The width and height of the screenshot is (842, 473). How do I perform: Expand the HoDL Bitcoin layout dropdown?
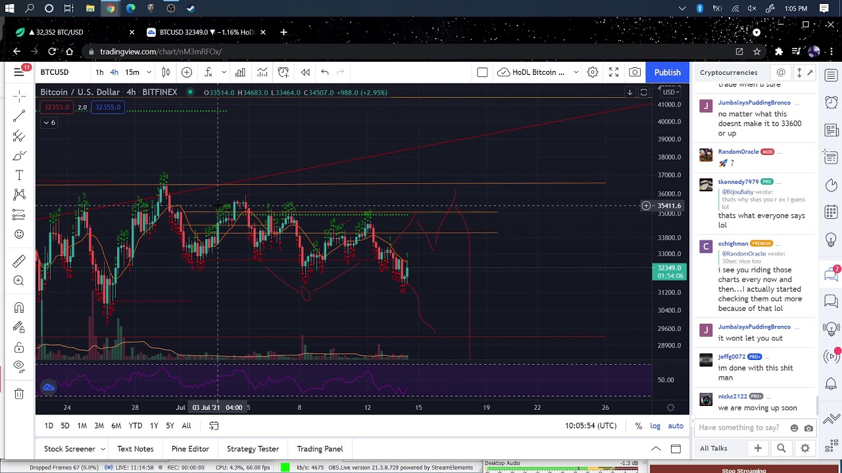576,72
